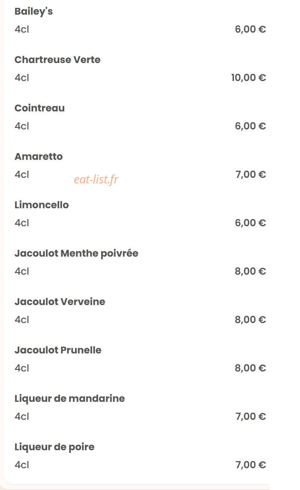The width and height of the screenshot is (300, 490).
Task: Select Bailey's 6,00 € price
Action: tap(250, 29)
